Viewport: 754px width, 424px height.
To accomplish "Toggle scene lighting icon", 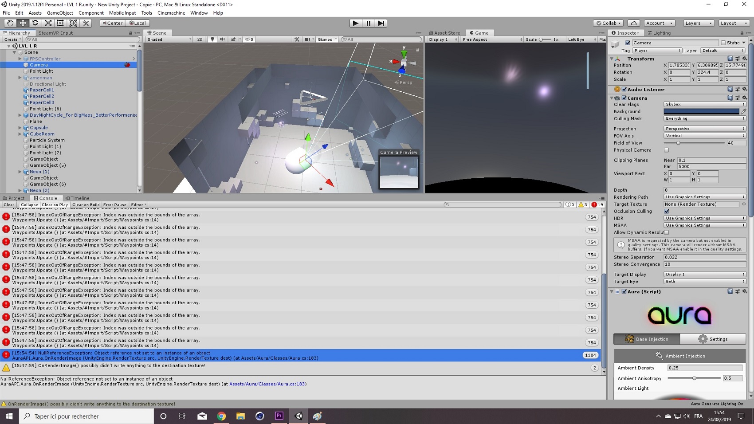I will (212, 39).
